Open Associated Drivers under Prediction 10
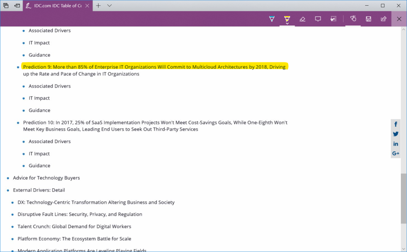Image resolution: width=407 pixels, height=252 pixels. pos(50,141)
